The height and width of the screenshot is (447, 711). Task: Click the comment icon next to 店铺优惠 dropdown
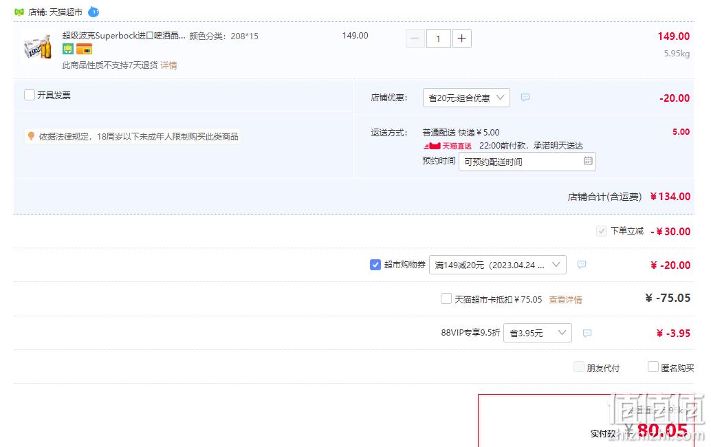[525, 98]
